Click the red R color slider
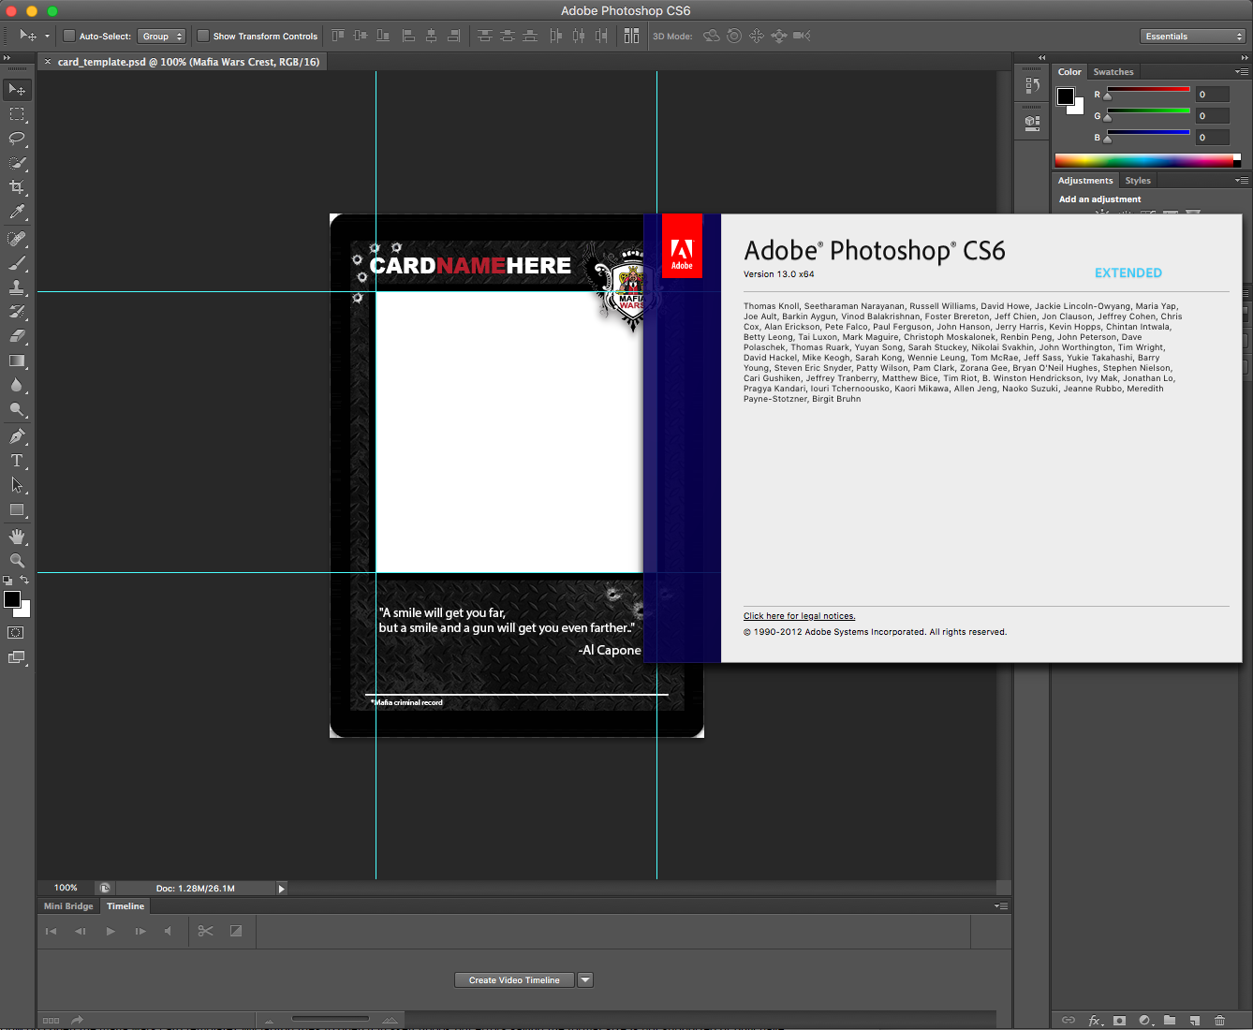This screenshot has width=1253, height=1030. point(1148,92)
